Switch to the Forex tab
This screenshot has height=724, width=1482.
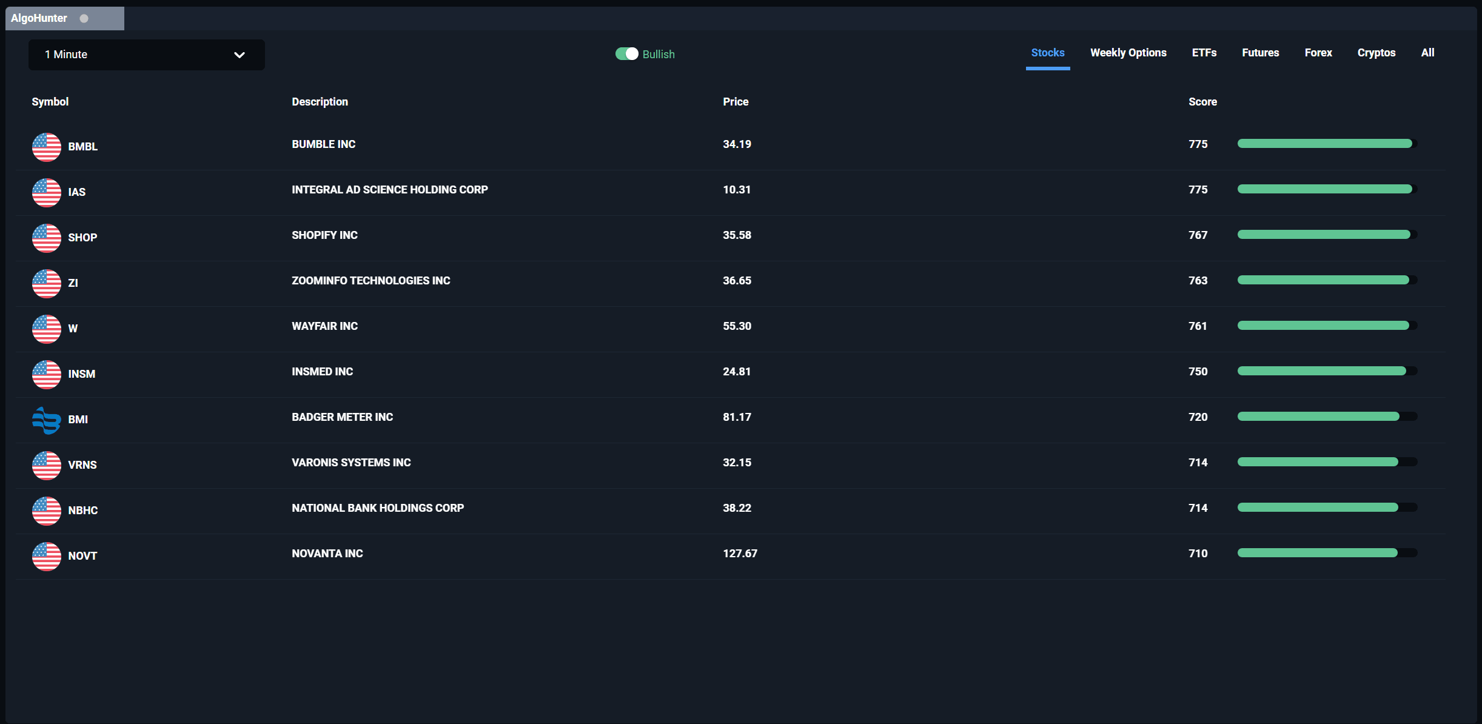pos(1318,53)
